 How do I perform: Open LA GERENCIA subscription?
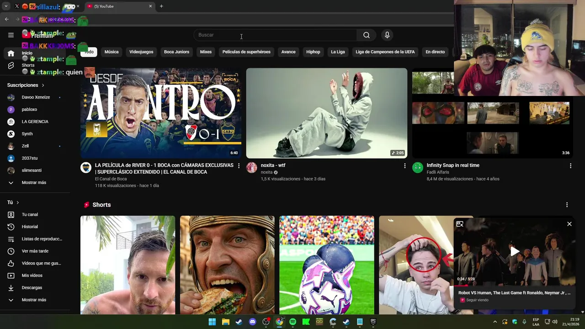point(35,122)
